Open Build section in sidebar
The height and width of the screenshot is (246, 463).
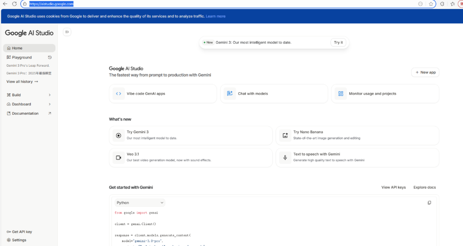(29, 95)
